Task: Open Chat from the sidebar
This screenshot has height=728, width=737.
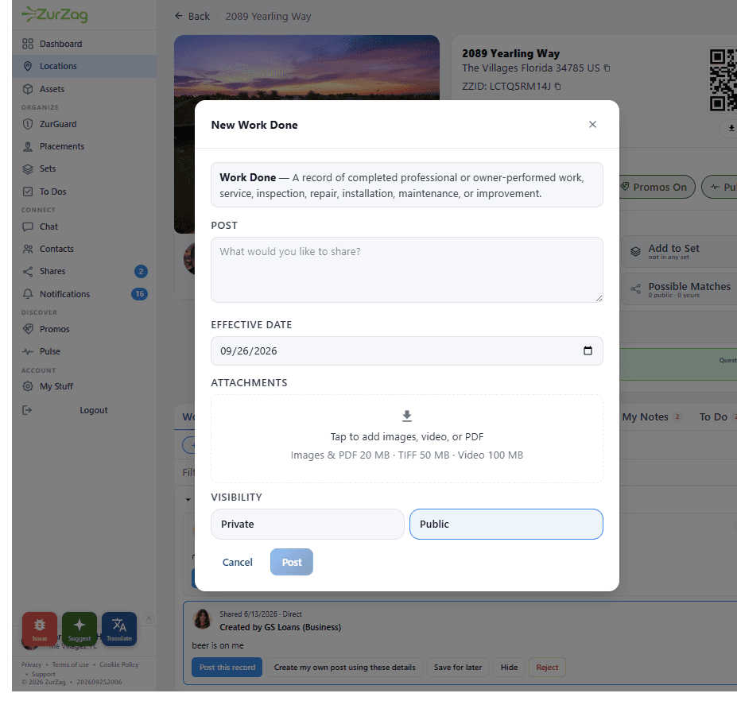Action: click(84, 227)
